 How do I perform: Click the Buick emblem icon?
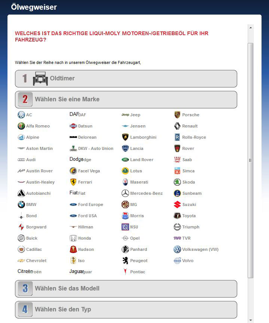click(x=21, y=238)
